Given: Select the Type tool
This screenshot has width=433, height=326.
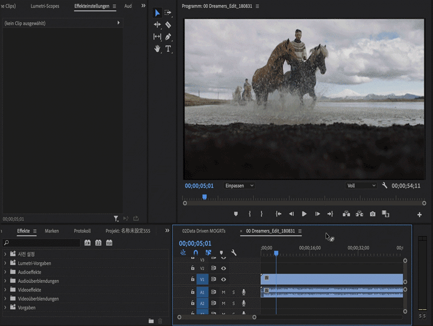Looking at the screenshot, I should point(168,49).
